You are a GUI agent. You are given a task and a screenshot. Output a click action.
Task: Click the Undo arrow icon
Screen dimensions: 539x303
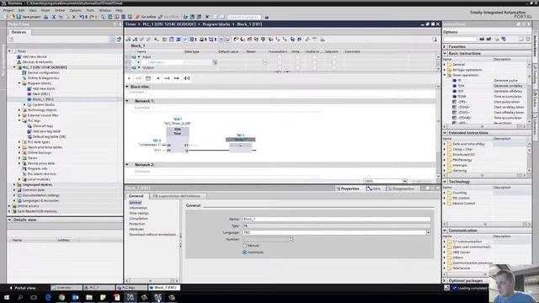tap(82, 17)
